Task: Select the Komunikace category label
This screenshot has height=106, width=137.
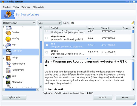Action: 18,64
